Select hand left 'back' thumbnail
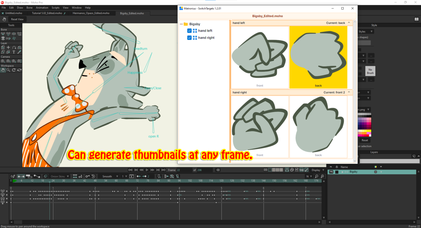Screen dimensions: 421x228 tap(318, 57)
